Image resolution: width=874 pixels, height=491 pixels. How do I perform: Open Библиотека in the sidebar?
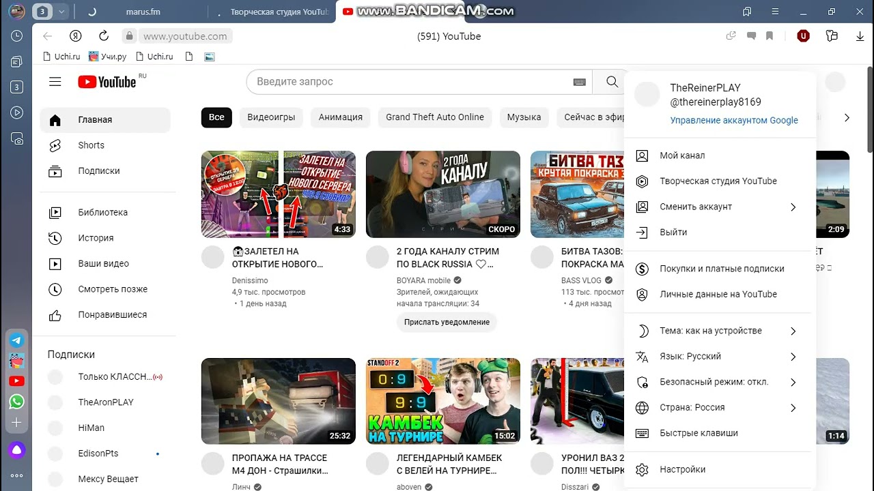tap(105, 213)
